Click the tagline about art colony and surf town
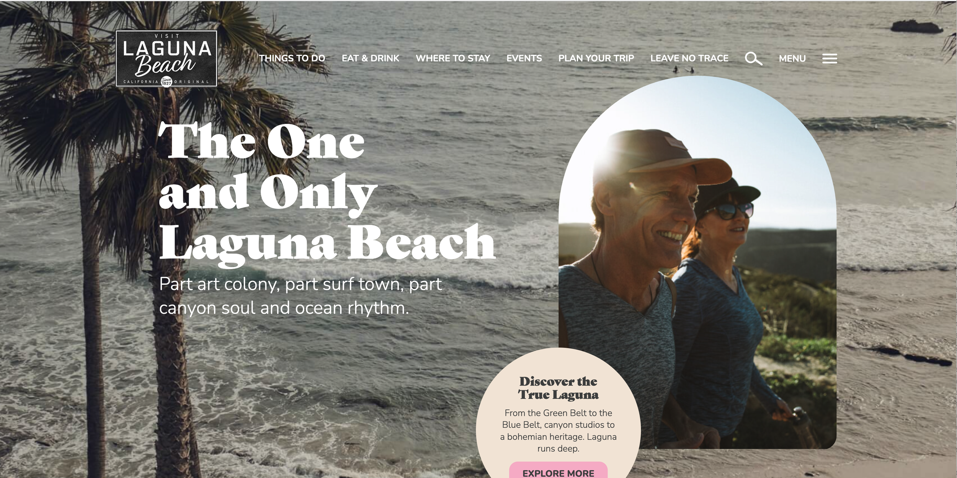This screenshot has width=957, height=478. pyautogui.click(x=300, y=296)
